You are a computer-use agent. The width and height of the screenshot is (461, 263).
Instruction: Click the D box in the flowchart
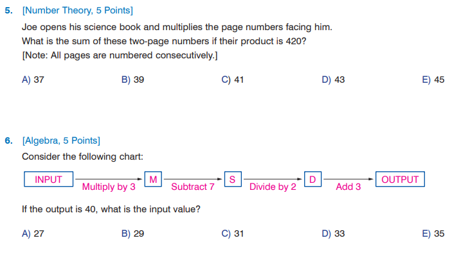tap(312, 180)
